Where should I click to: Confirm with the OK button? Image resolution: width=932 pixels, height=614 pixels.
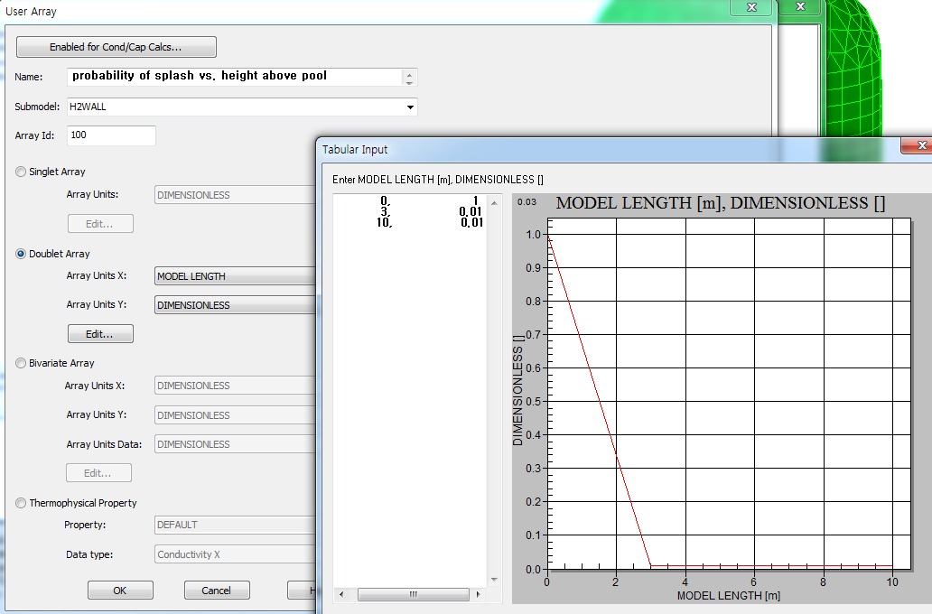click(120, 591)
